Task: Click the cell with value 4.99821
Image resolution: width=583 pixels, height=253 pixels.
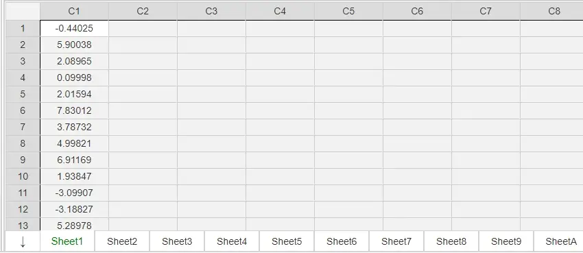Action: (x=74, y=144)
